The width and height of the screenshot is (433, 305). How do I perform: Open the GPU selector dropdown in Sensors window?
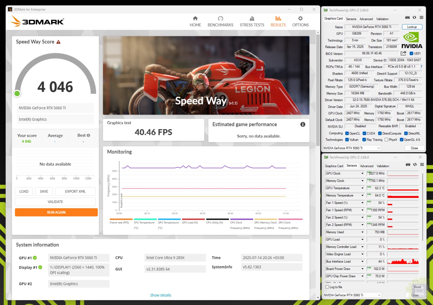[352, 295]
